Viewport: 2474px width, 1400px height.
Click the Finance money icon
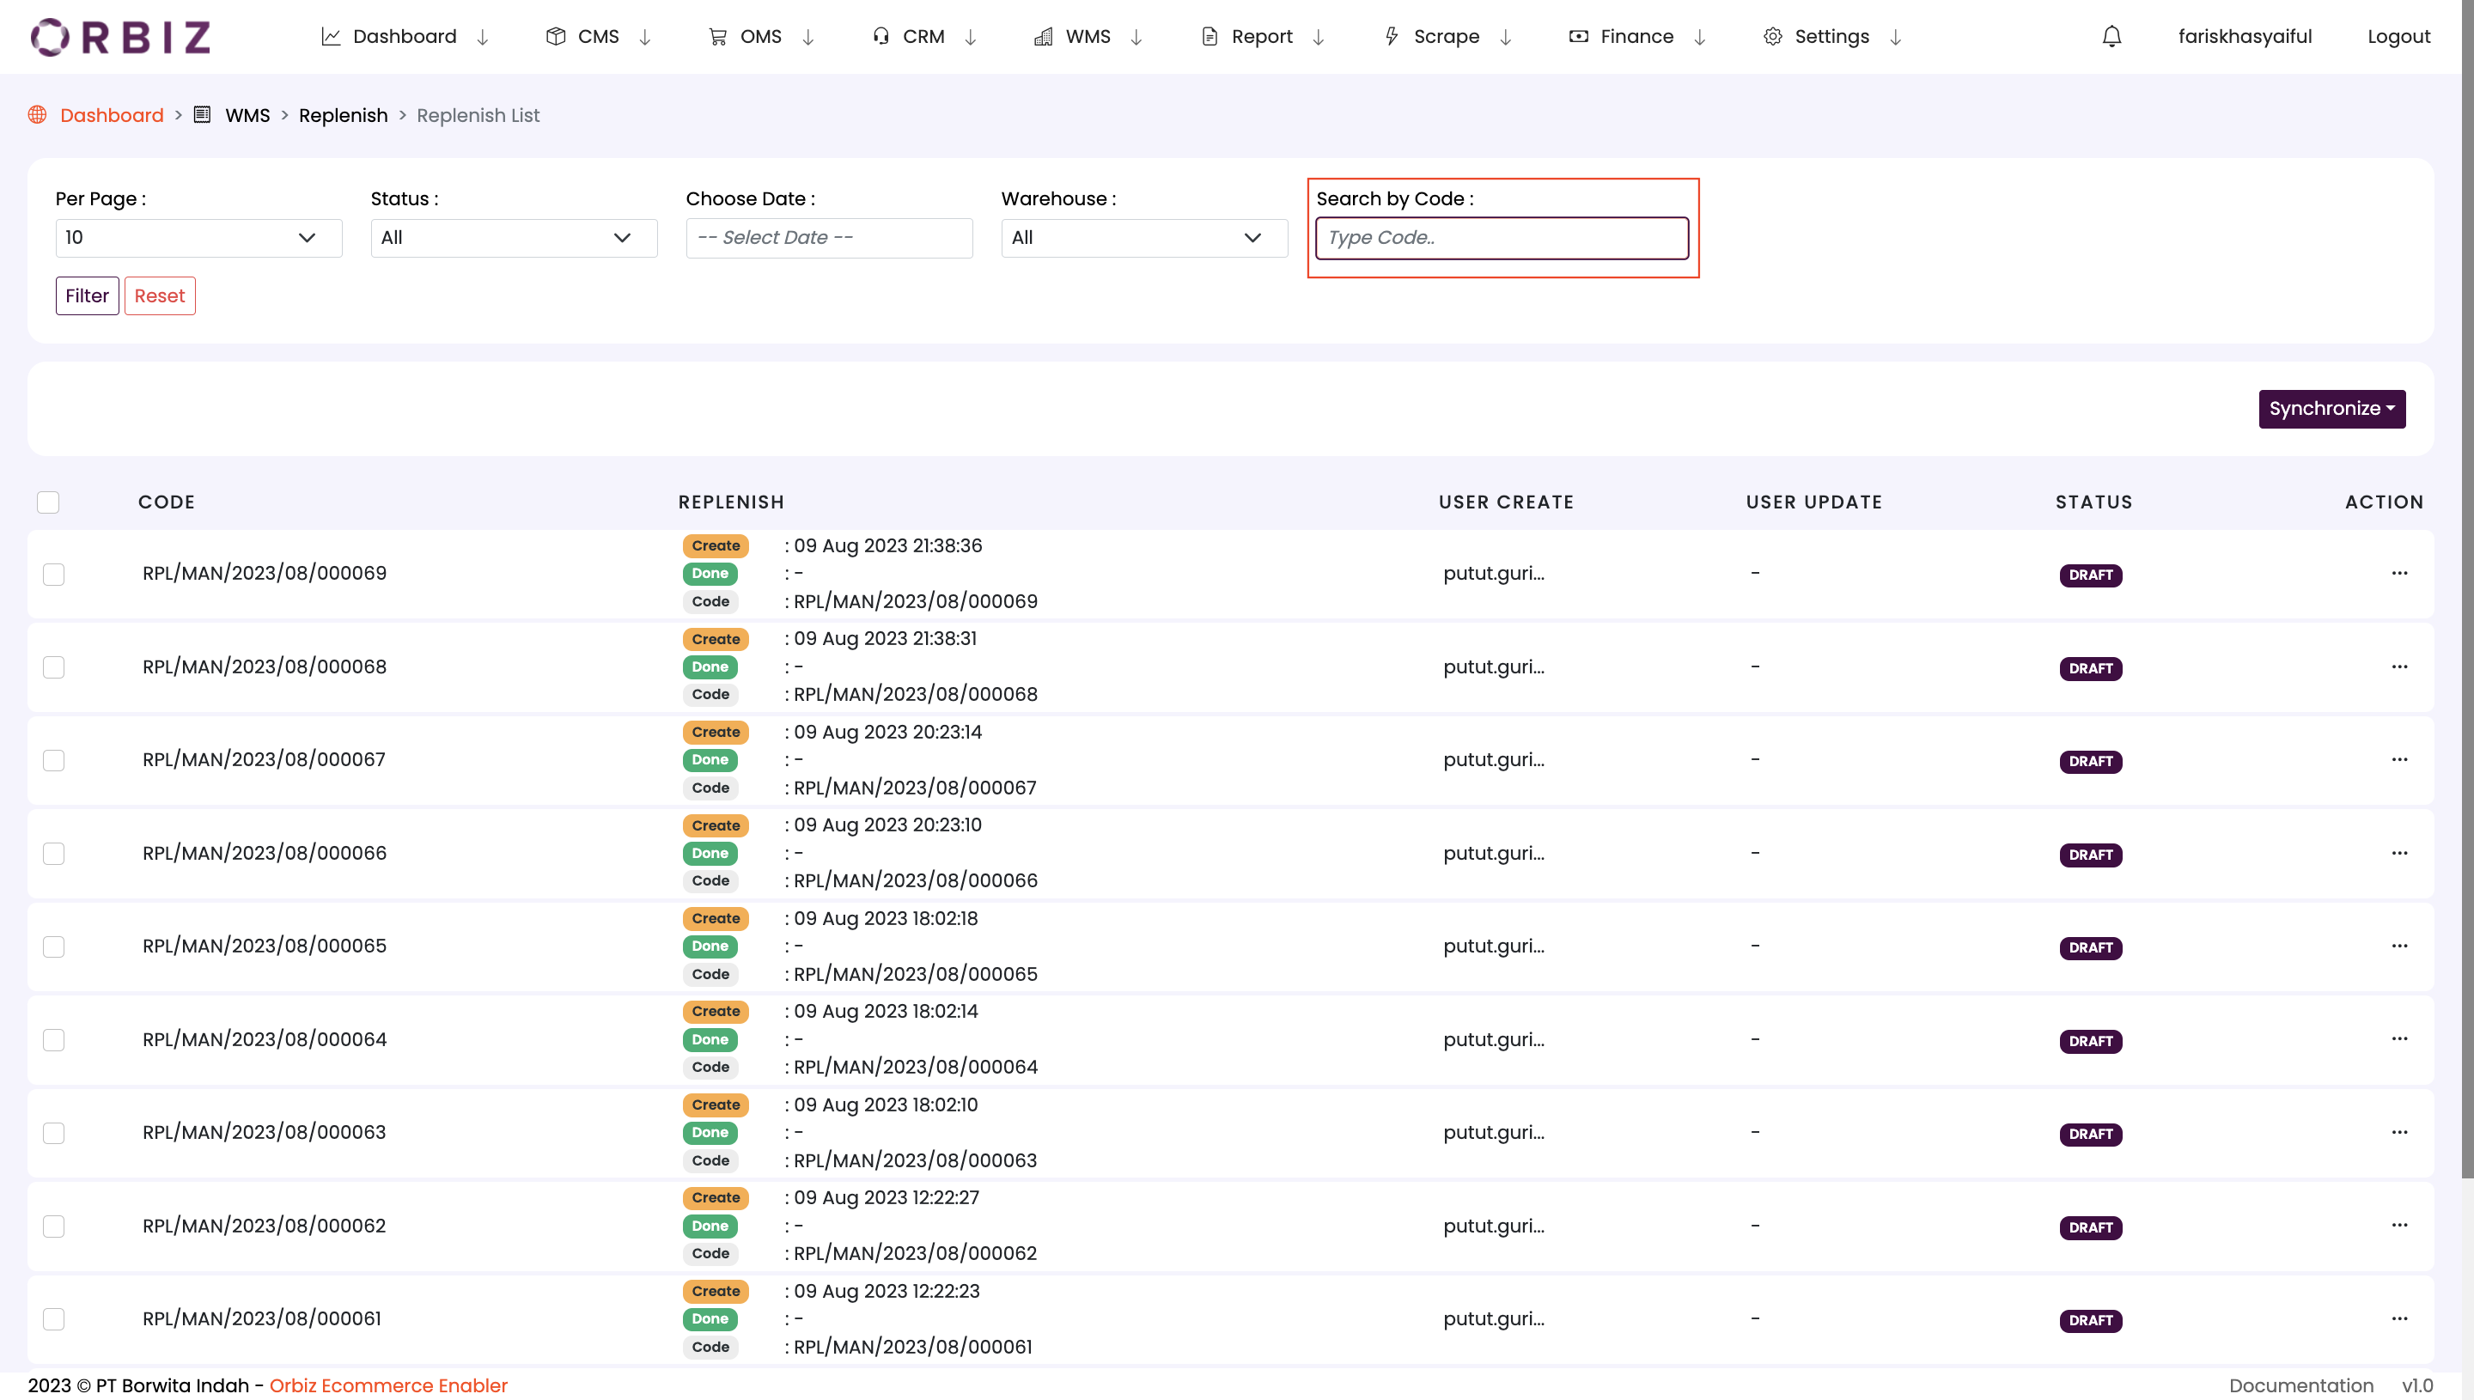(x=1578, y=37)
